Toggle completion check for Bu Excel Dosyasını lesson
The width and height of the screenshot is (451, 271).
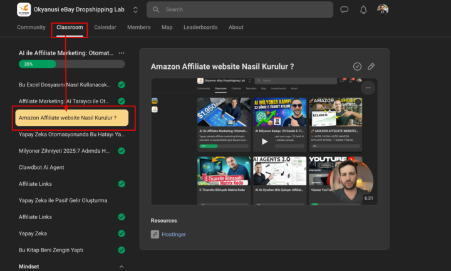[122, 84]
